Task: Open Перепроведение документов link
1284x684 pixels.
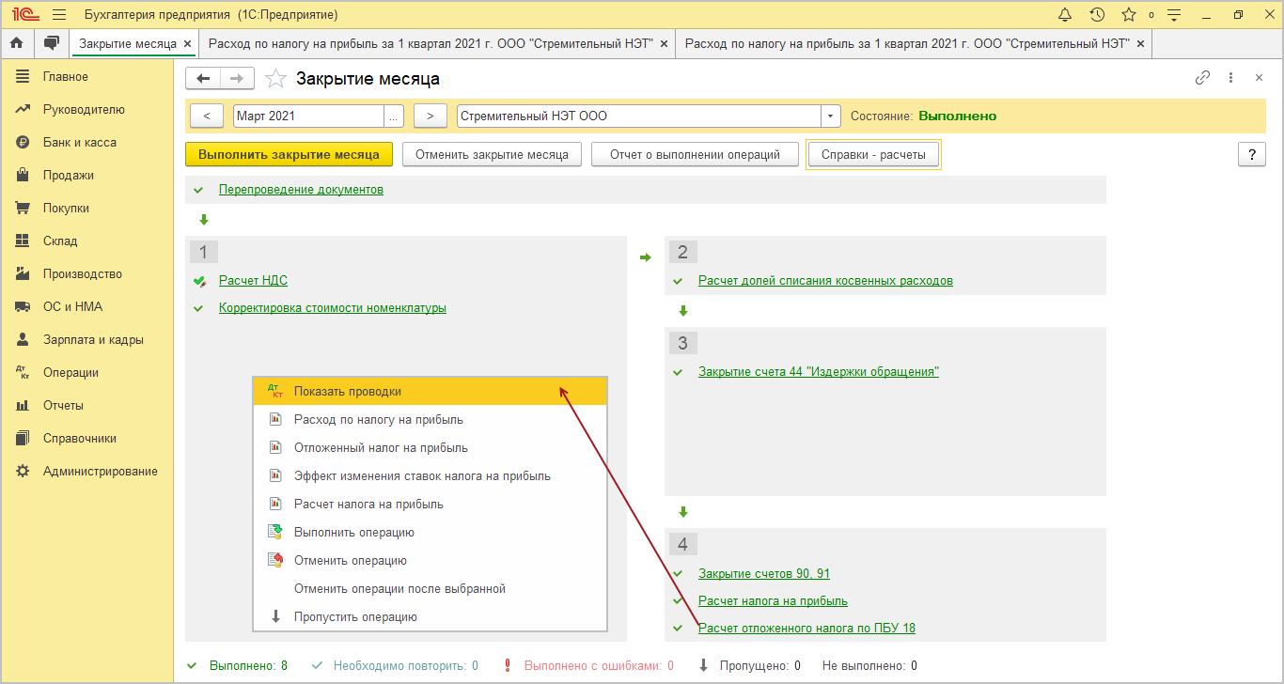Action: 301,189
